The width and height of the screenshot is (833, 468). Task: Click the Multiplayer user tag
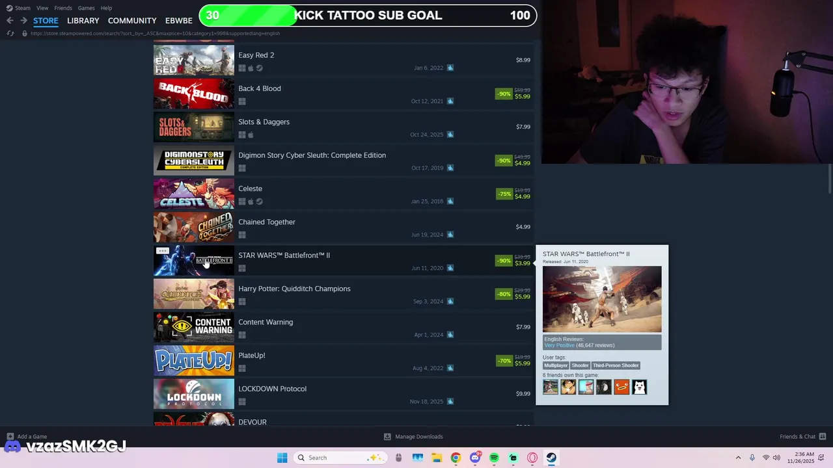pyautogui.click(x=556, y=365)
